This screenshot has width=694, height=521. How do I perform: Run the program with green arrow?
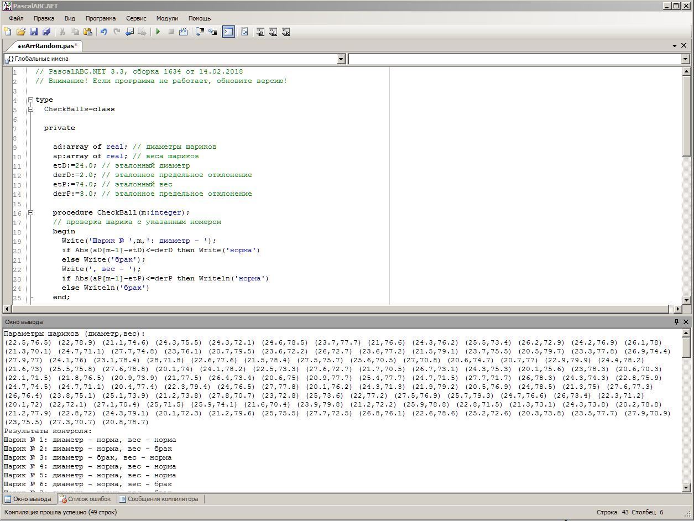point(158,32)
